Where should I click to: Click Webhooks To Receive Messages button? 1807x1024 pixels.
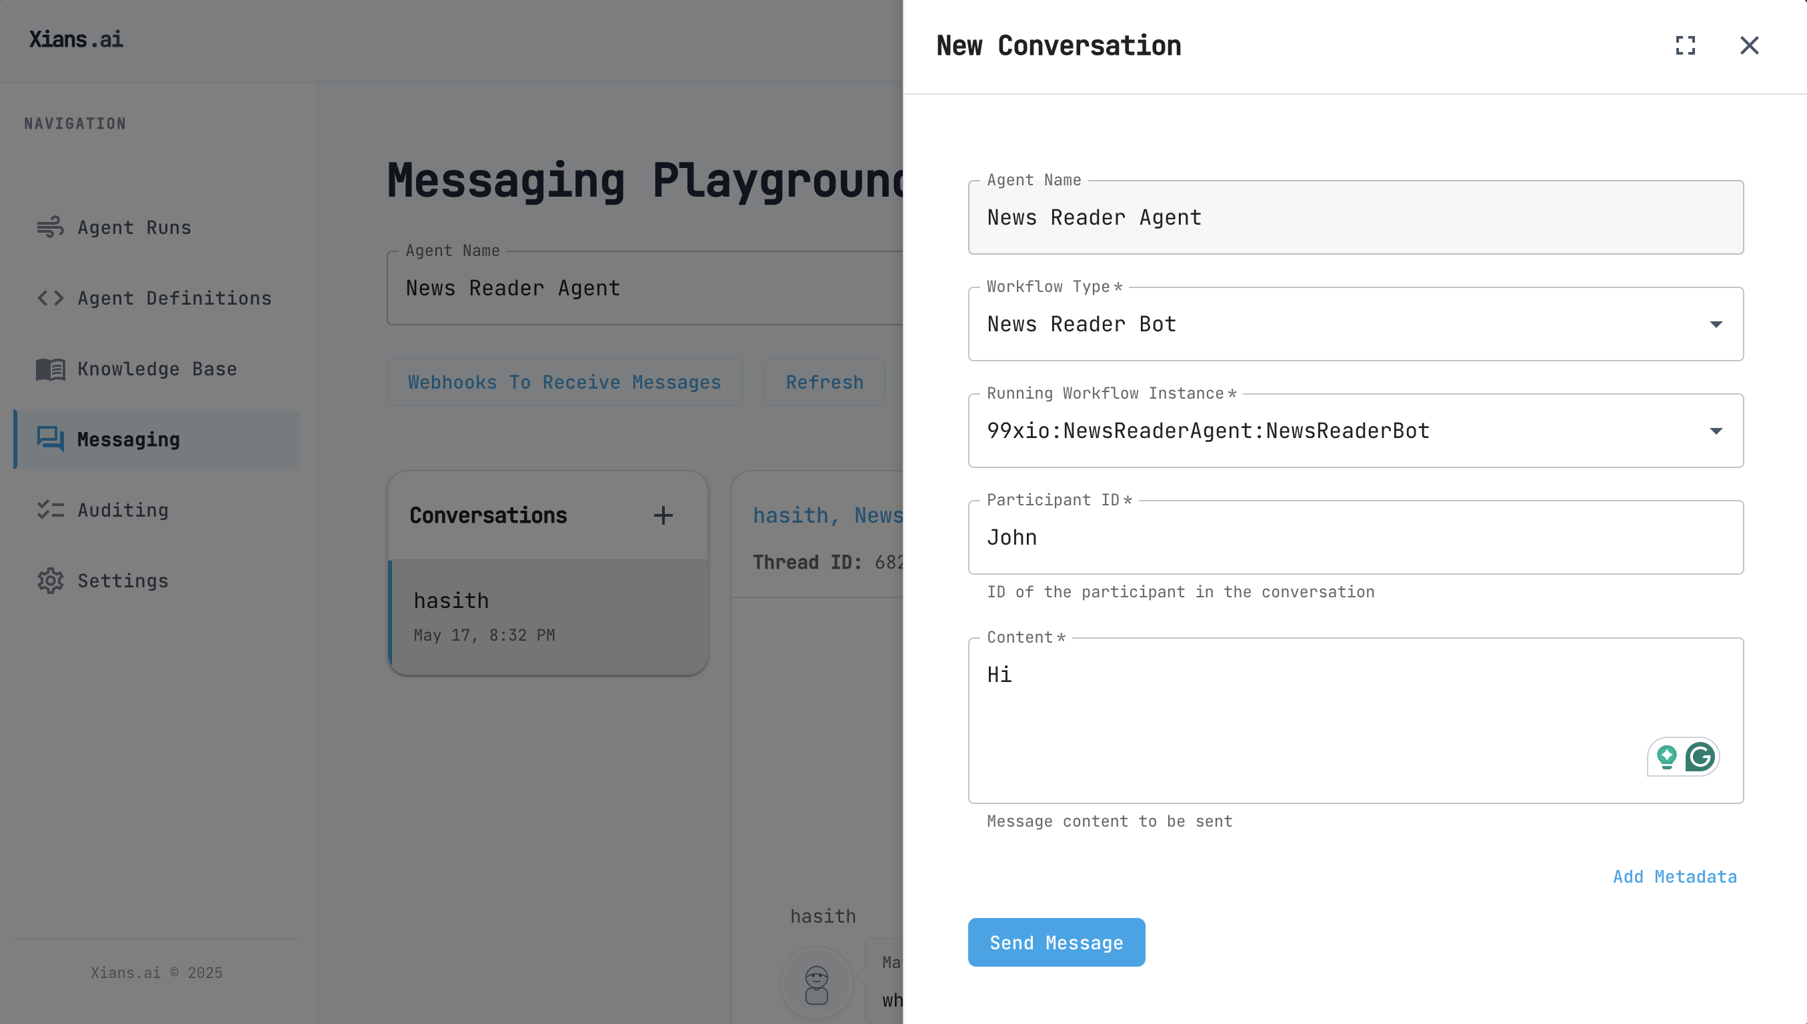[564, 382]
